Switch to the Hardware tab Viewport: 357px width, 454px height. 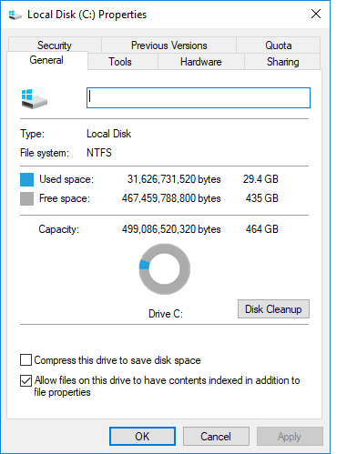201,62
